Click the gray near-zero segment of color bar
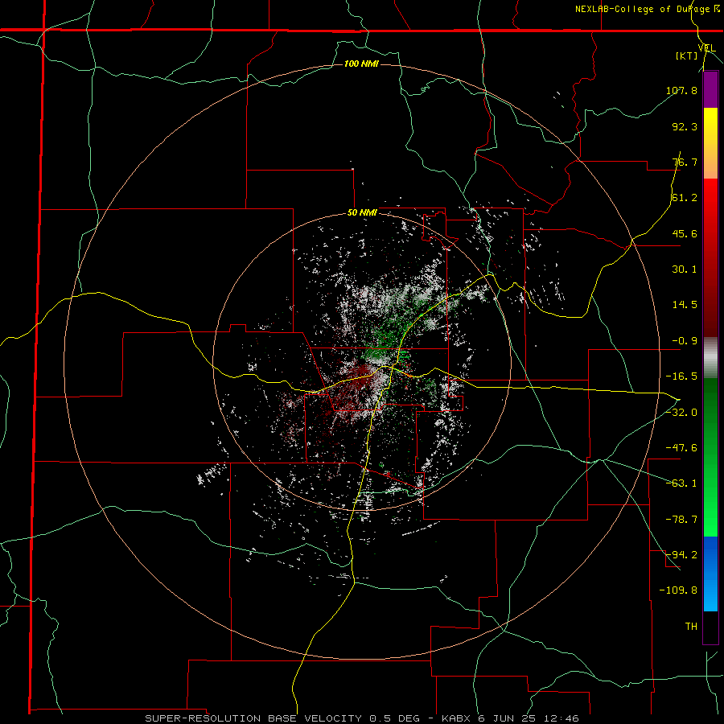The width and height of the screenshot is (724, 724). click(x=710, y=357)
